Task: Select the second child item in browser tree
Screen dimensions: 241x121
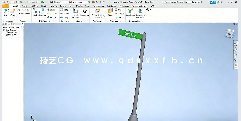Action: [12, 35]
